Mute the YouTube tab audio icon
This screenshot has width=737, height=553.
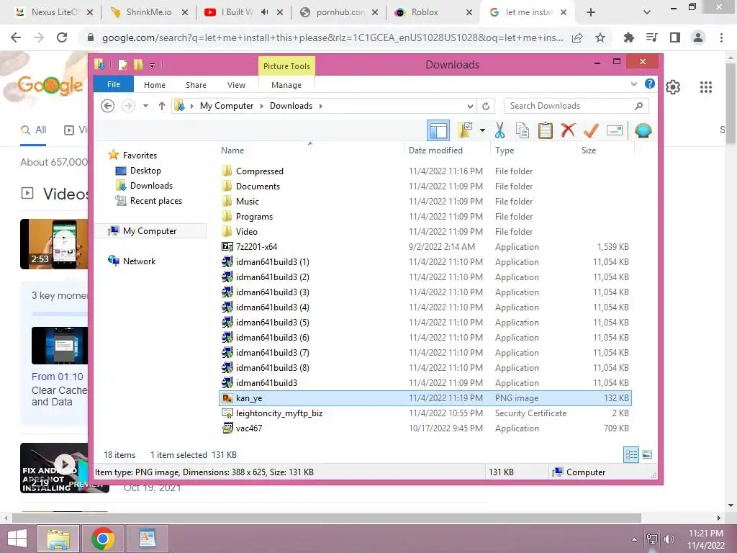(x=265, y=12)
